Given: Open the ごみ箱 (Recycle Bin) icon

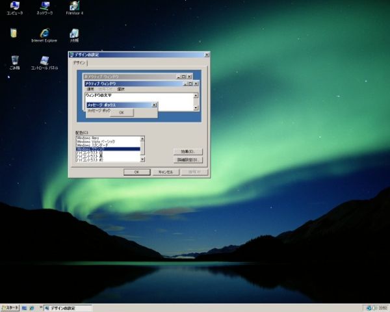Looking at the screenshot, I should pyautogui.click(x=14, y=61).
